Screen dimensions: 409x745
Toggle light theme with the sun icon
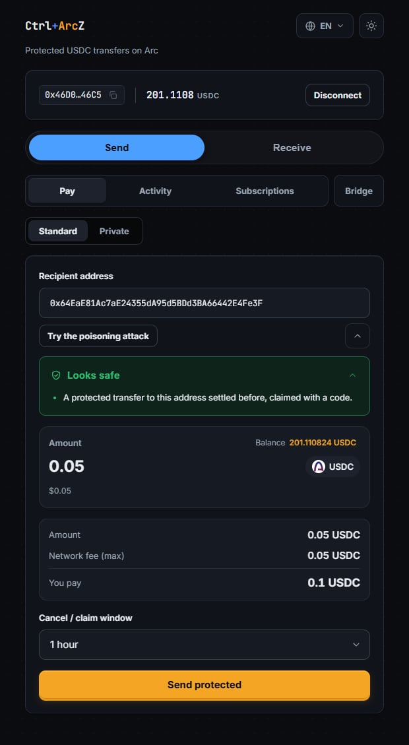click(371, 26)
